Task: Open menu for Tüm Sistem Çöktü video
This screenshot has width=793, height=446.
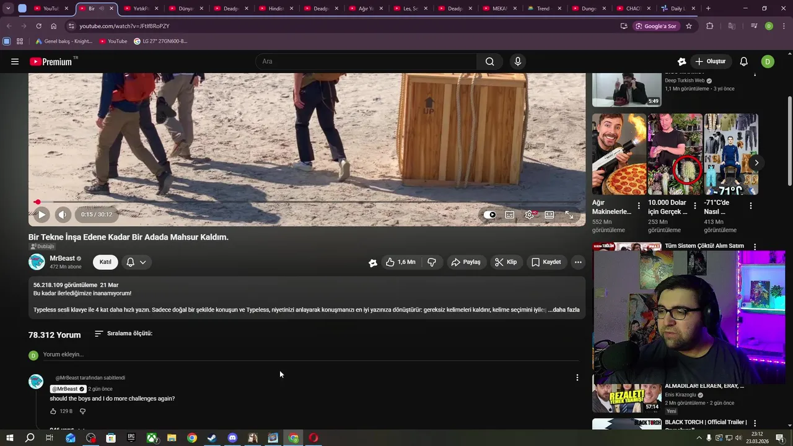Action: click(x=755, y=247)
